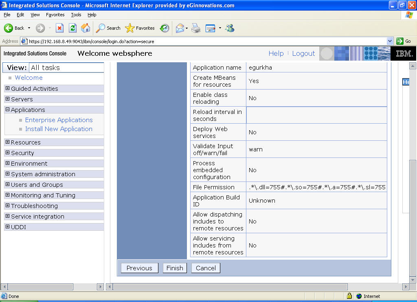Stop page loading with red X icon
The image size is (417, 302).
coord(59,28)
